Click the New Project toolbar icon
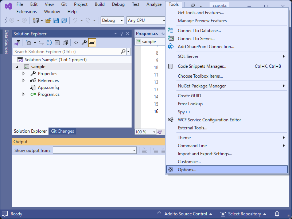 point(36,20)
